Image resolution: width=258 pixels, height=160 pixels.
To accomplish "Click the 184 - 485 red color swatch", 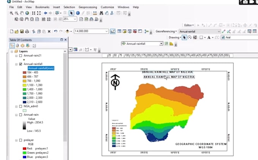I will click(x=25, y=72).
